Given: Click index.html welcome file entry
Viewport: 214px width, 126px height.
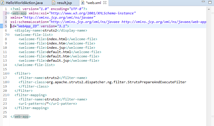Looking at the screenshot, I should [57, 39].
